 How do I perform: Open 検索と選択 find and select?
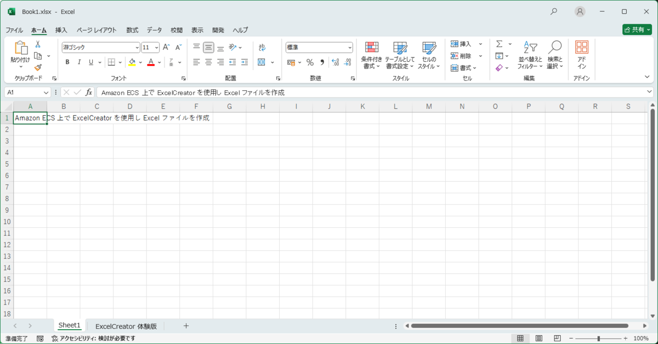(555, 55)
